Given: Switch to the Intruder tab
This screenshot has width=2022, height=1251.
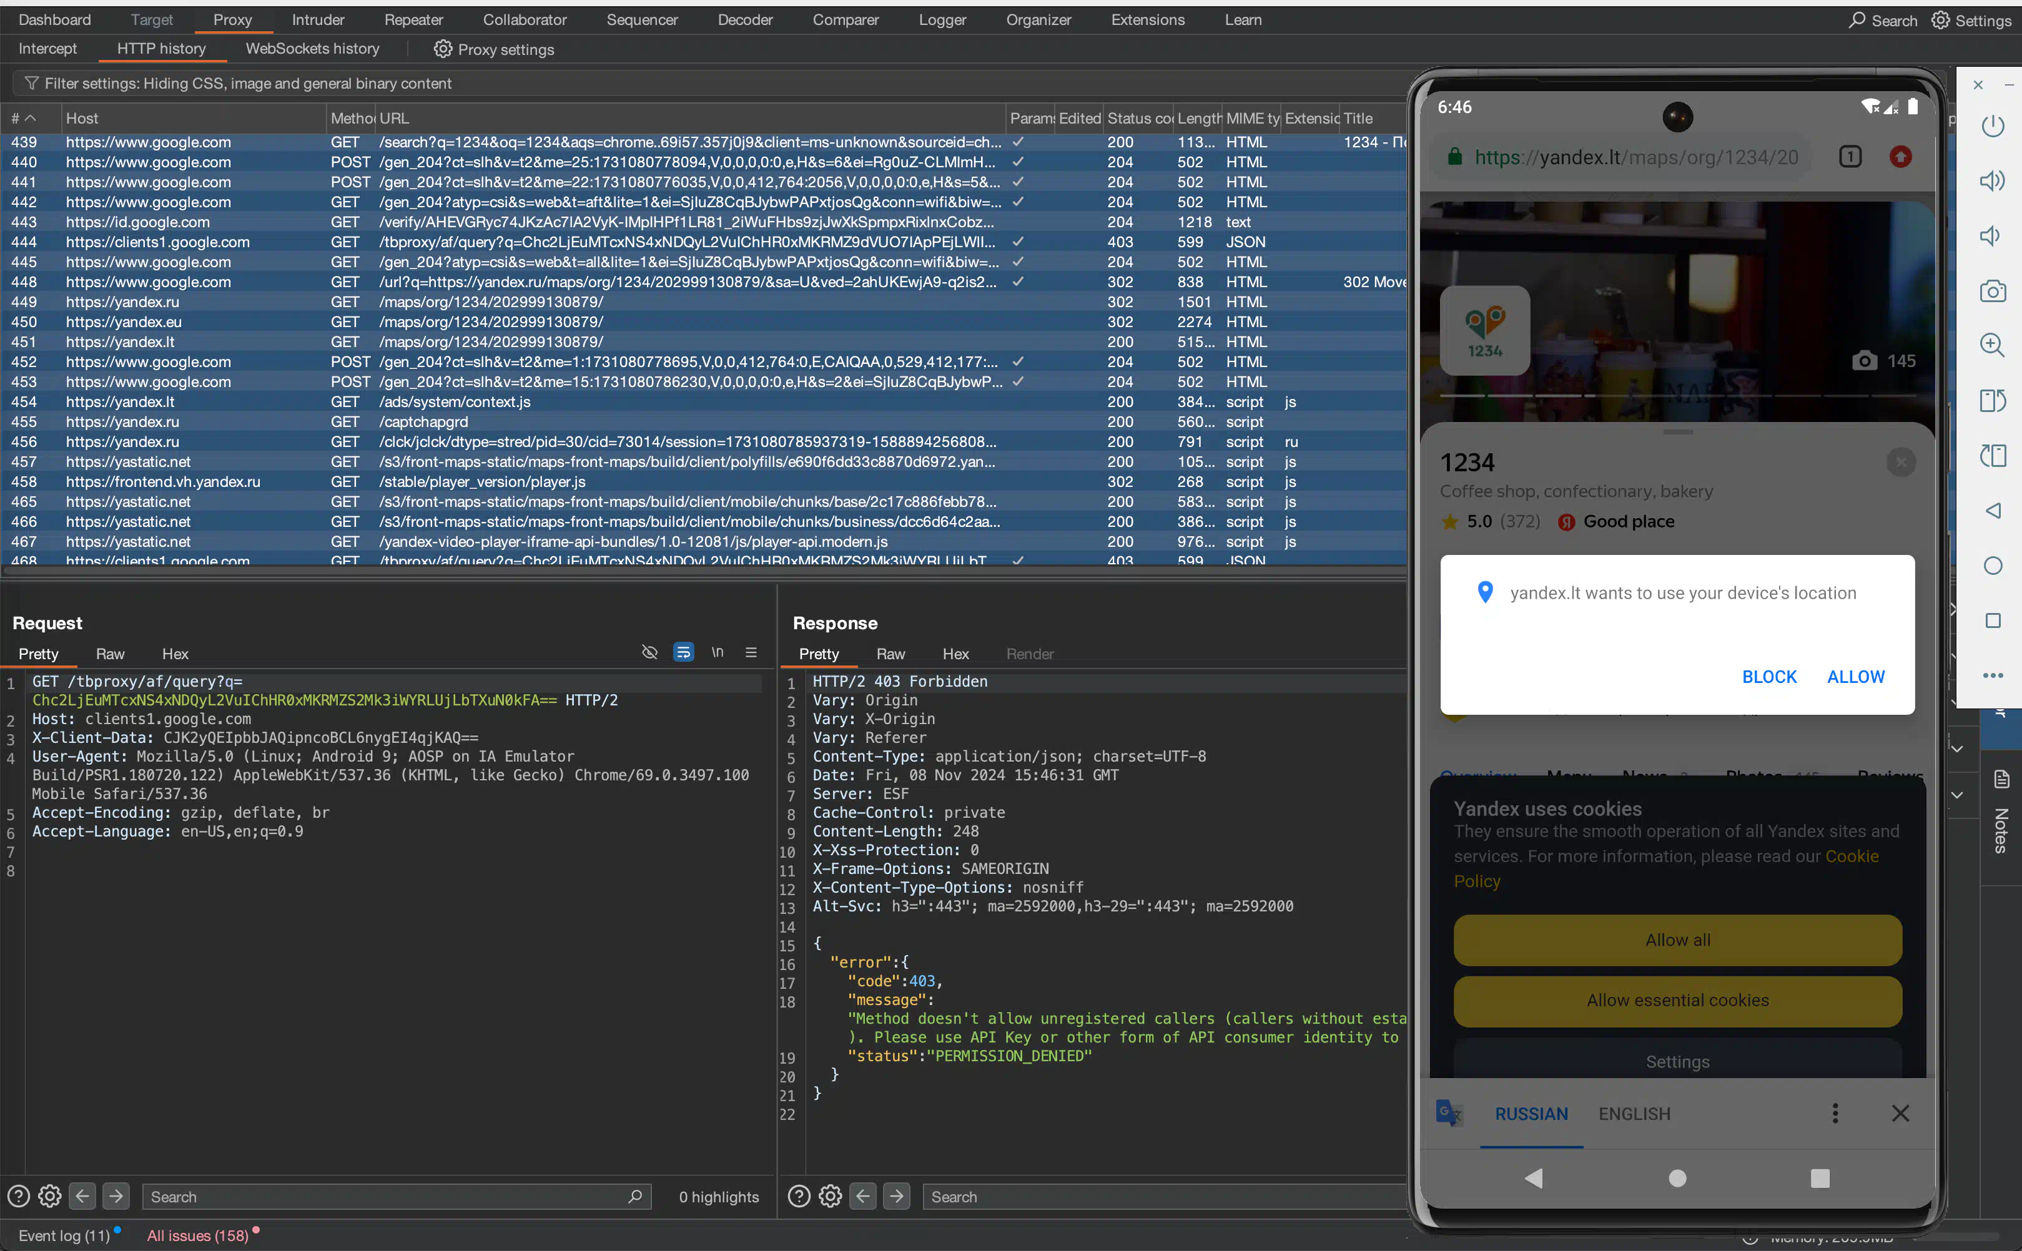Looking at the screenshot, I should point(318,19).
